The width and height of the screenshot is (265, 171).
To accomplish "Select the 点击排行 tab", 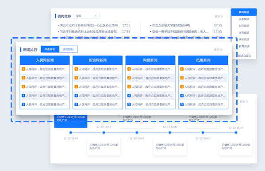I will (x=50, y=49).
